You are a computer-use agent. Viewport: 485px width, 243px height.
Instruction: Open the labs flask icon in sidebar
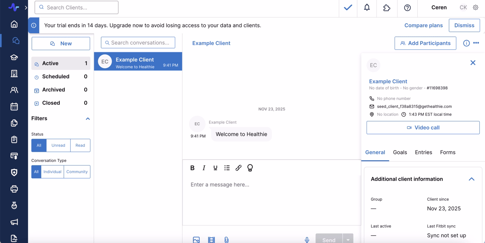click(x=14, y=205)
